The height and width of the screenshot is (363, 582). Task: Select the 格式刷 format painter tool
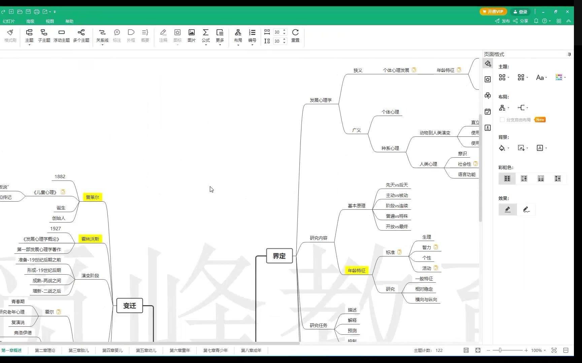(x=10, y=35)
